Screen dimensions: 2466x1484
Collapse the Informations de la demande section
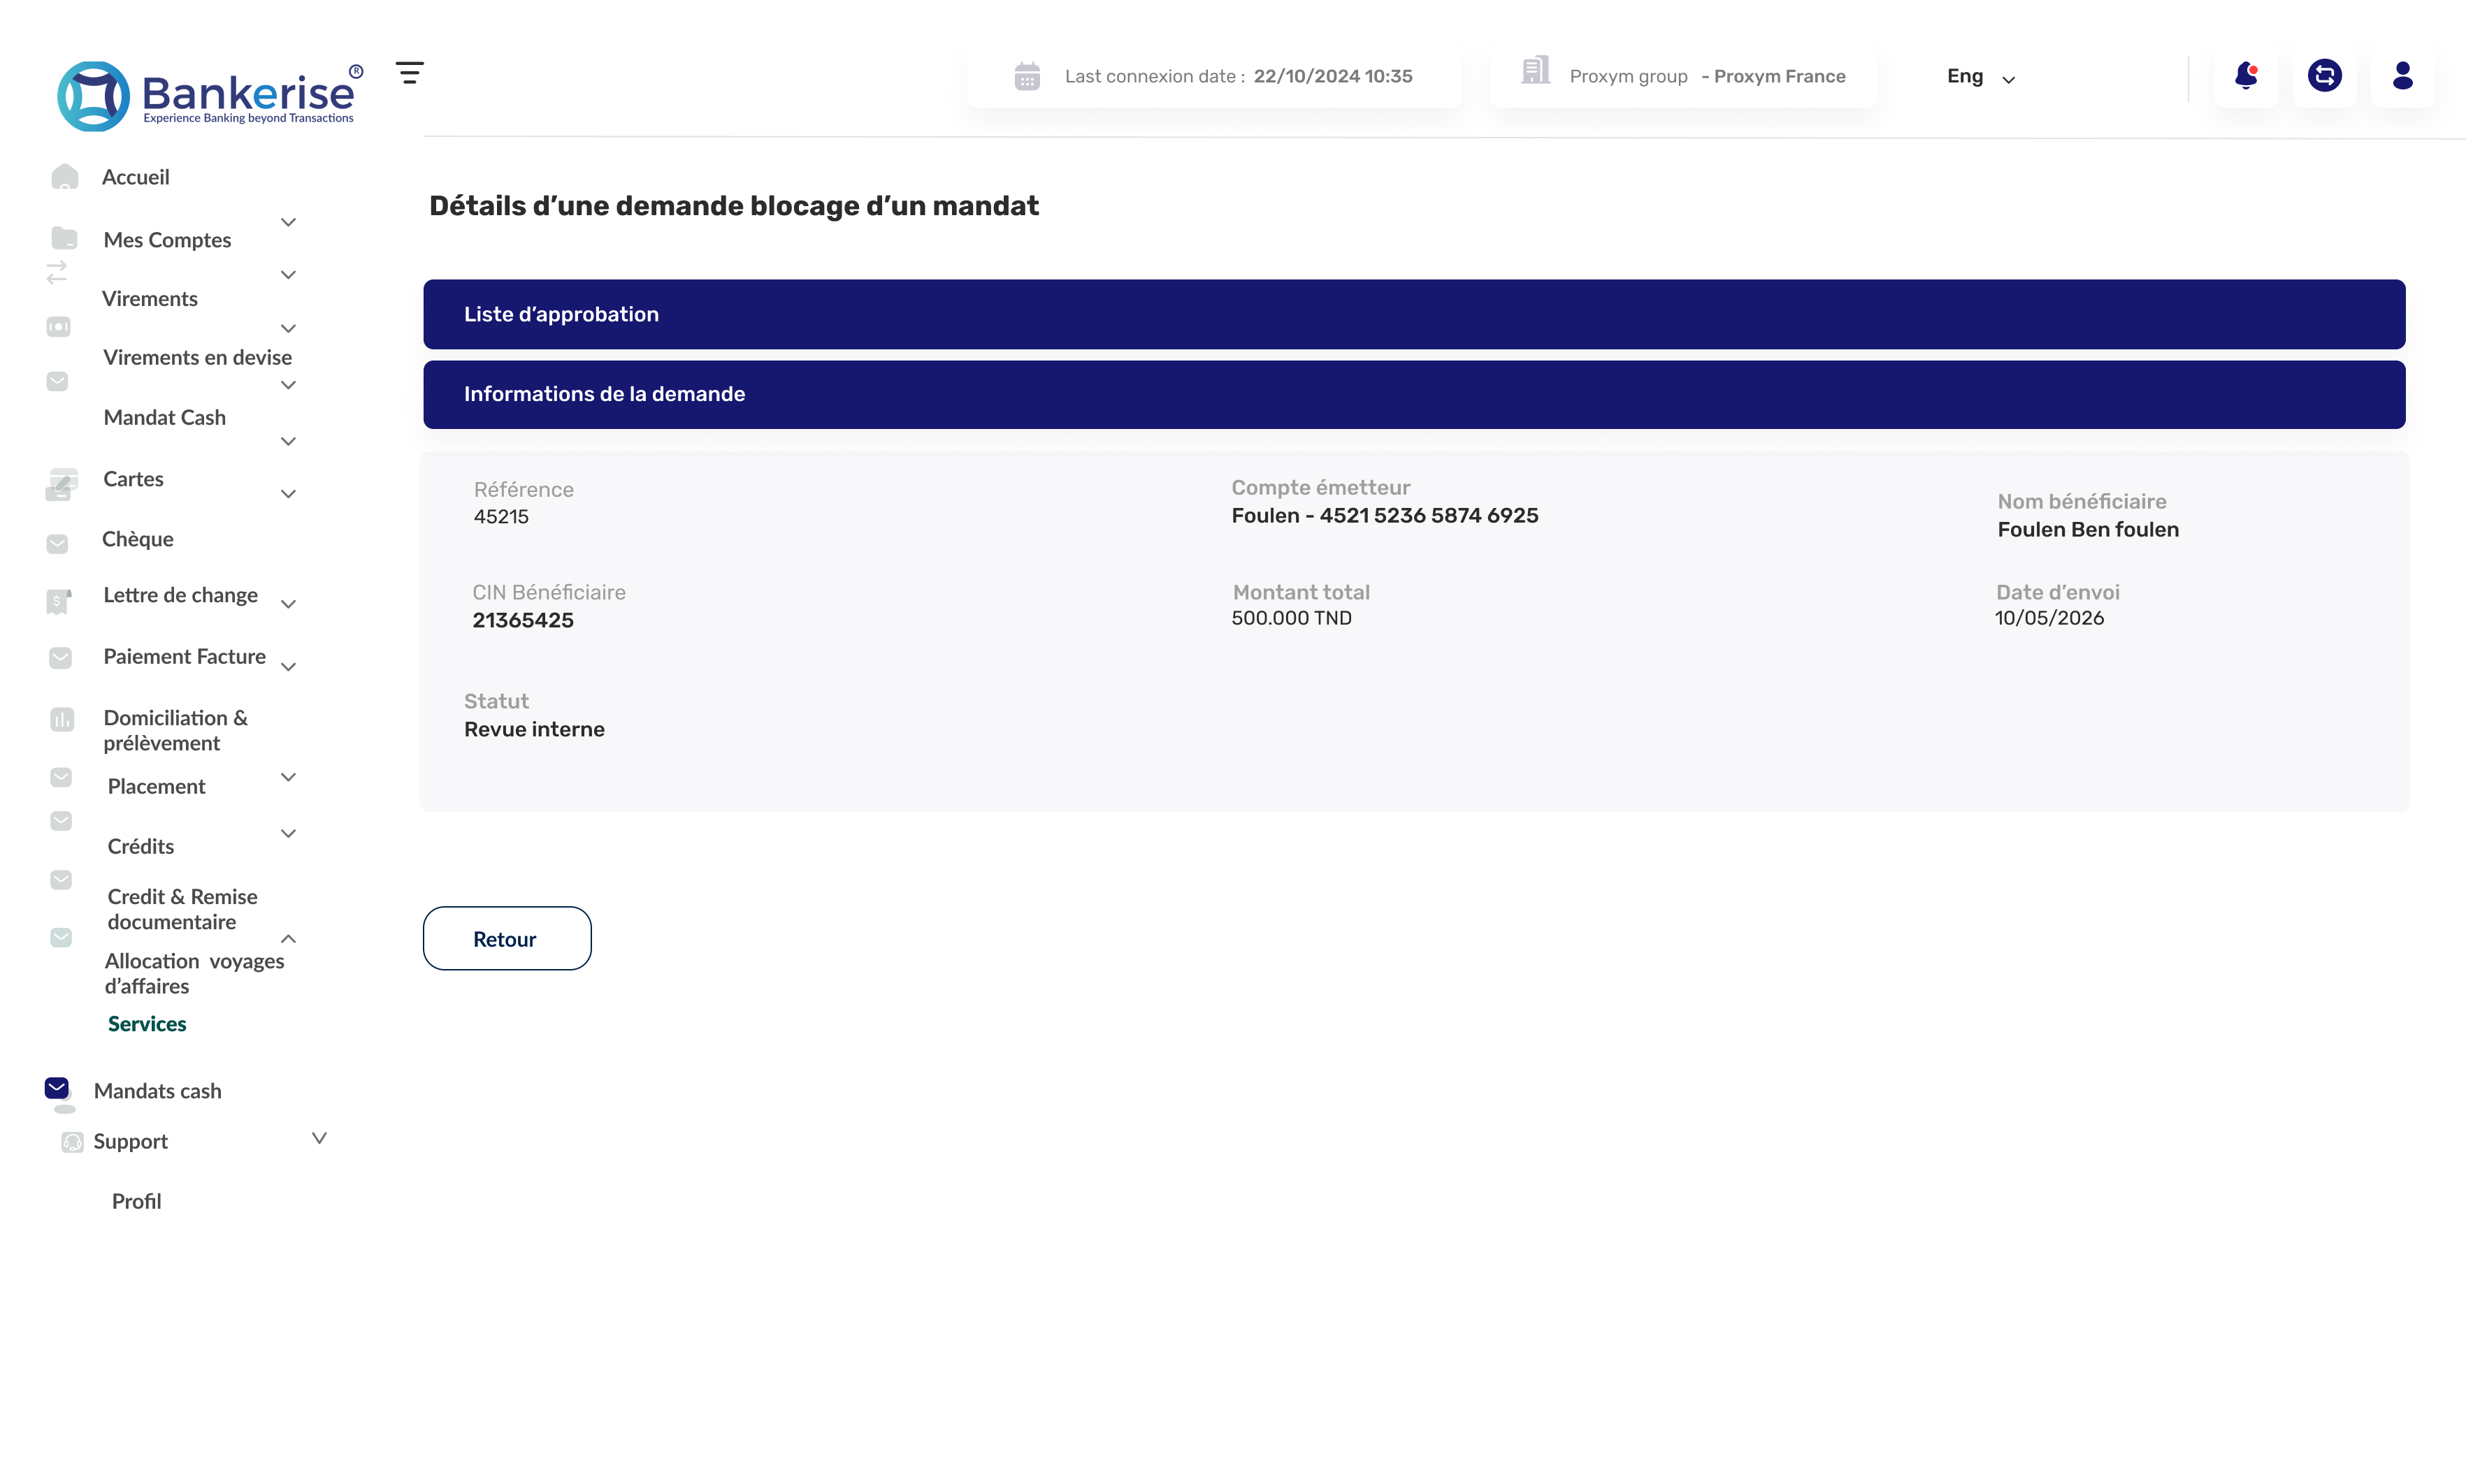pos(1413,394)
